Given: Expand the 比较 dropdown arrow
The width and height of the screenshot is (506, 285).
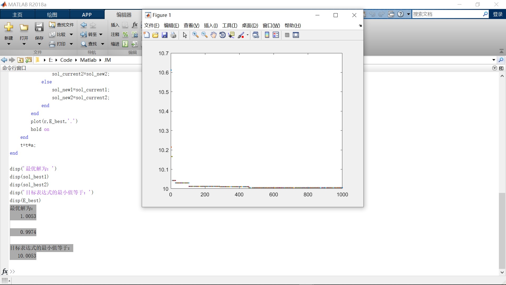Looking at the screenshot, I should pyautogui.click(x=71, y=34).
